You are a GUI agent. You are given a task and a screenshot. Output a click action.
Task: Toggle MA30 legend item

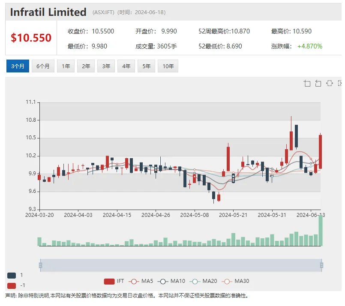tap(235, 281)
